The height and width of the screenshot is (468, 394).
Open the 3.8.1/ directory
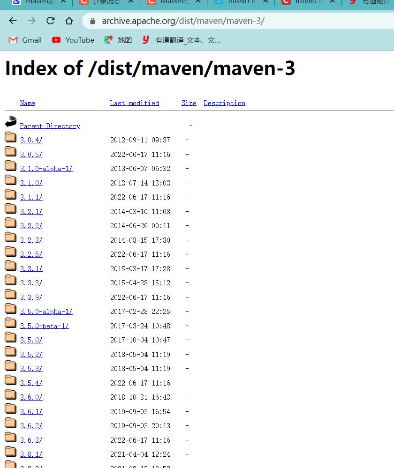[31, 454]
